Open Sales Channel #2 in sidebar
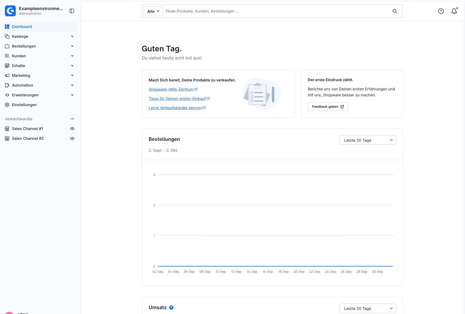The image size is (465, 314). [x=40, y=138]
